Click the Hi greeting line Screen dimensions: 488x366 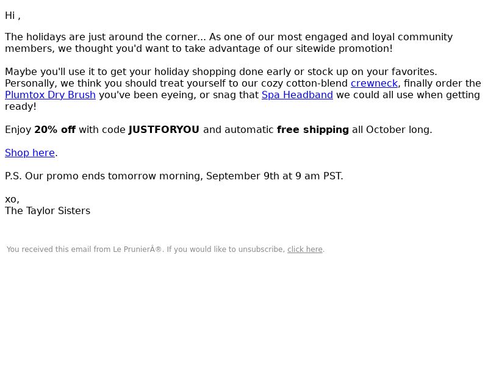point(13,16)
